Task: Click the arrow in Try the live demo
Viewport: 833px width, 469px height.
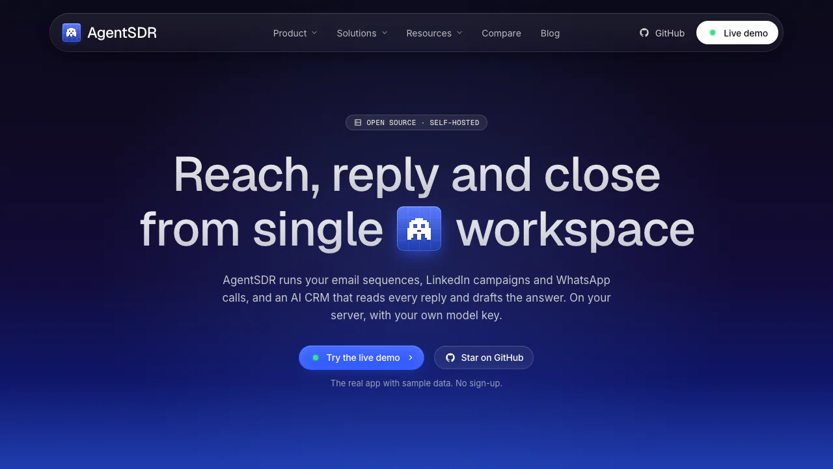Action: click(411, 358)
